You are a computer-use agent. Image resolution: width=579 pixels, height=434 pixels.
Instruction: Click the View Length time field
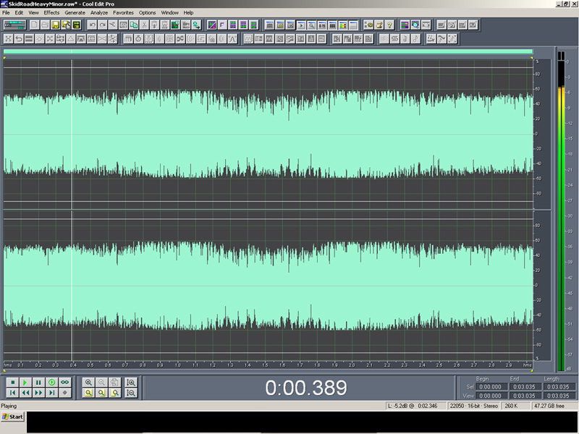coord(558,396)
